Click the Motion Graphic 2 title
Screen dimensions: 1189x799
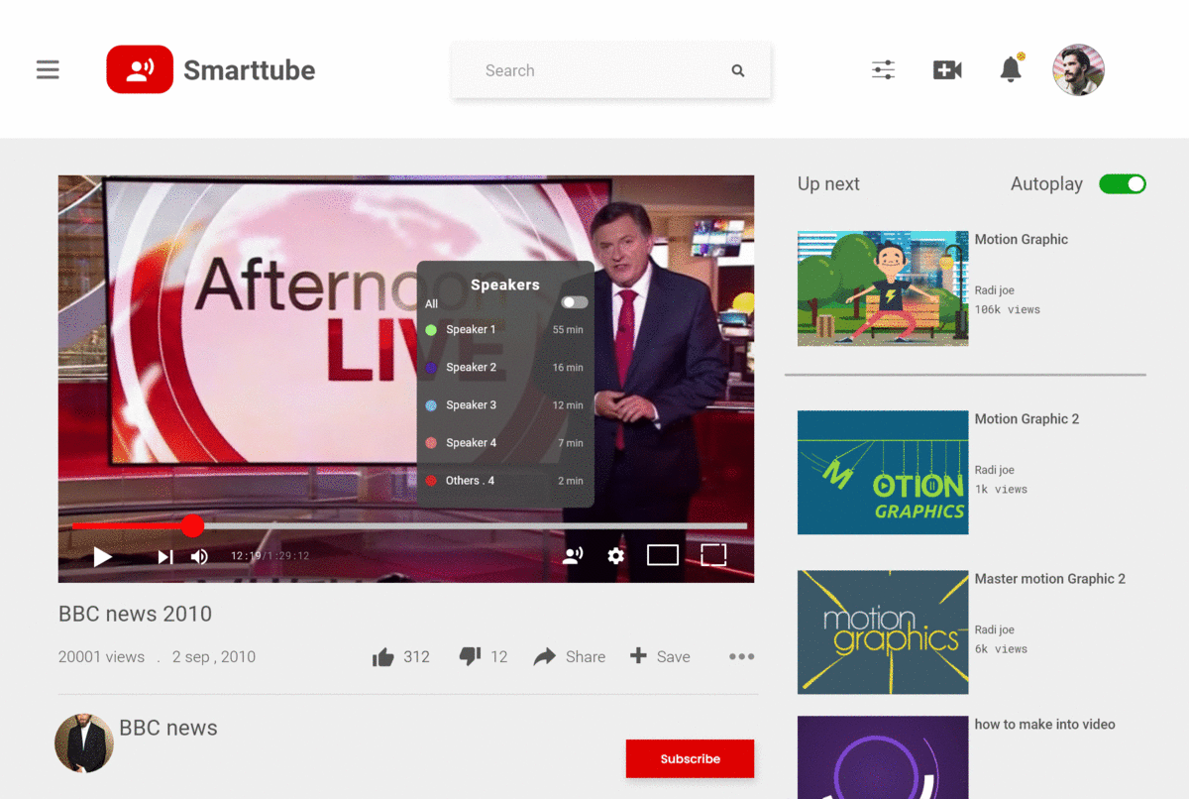point(1027,418)
